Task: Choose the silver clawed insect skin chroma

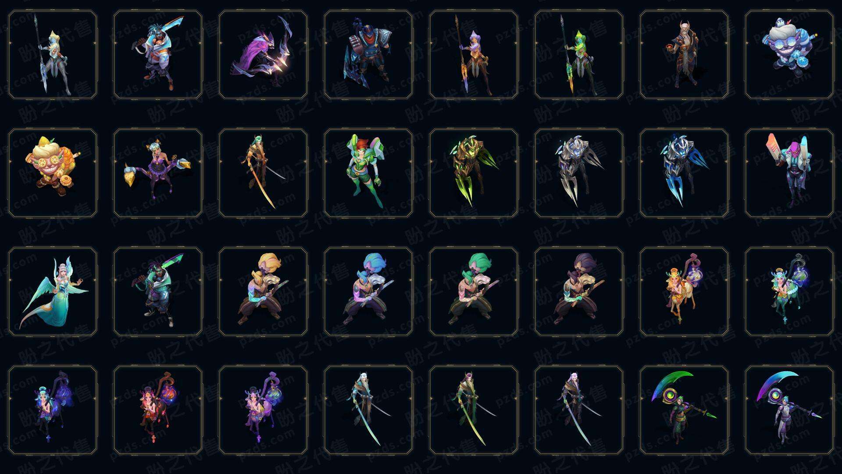Action: 579,173
